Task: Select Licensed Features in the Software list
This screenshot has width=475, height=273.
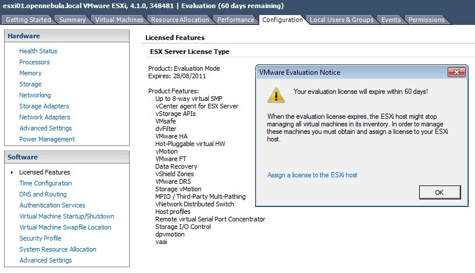Action: (45, 172)
